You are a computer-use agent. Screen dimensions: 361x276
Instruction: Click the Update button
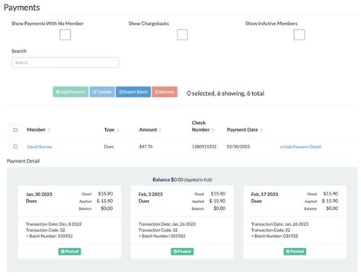point(102,92)
